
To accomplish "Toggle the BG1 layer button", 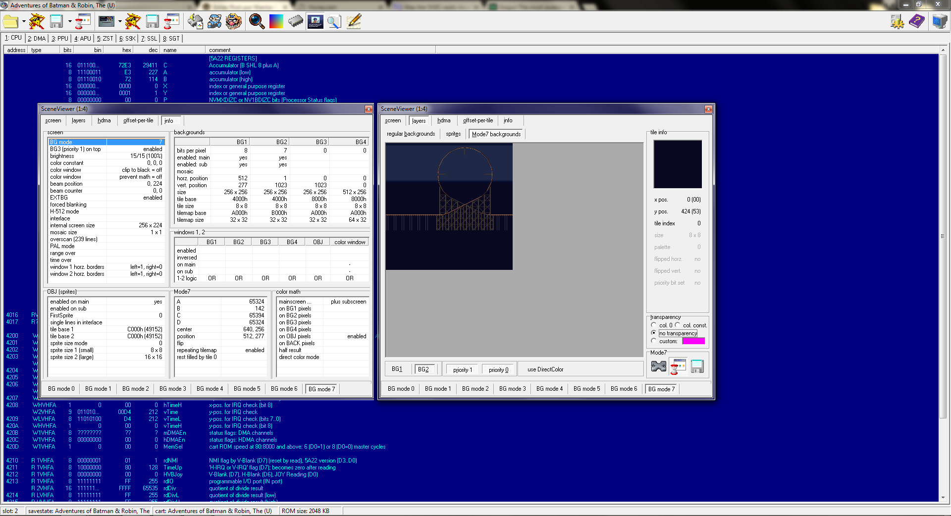I will tap(397, 369).
